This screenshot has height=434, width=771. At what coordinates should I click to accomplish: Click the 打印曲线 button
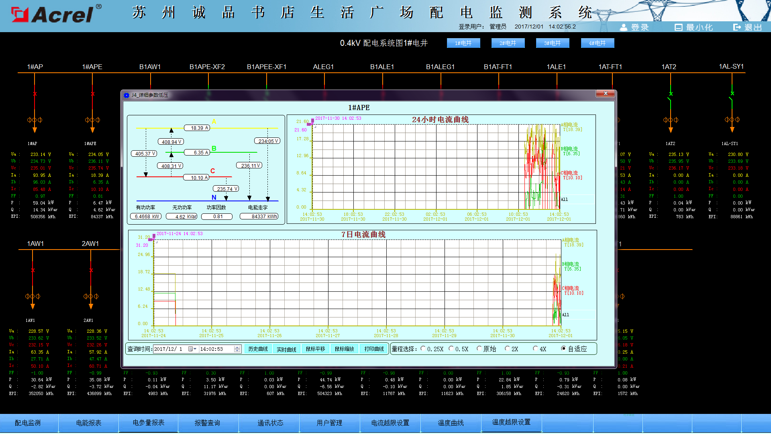[374, 349]
